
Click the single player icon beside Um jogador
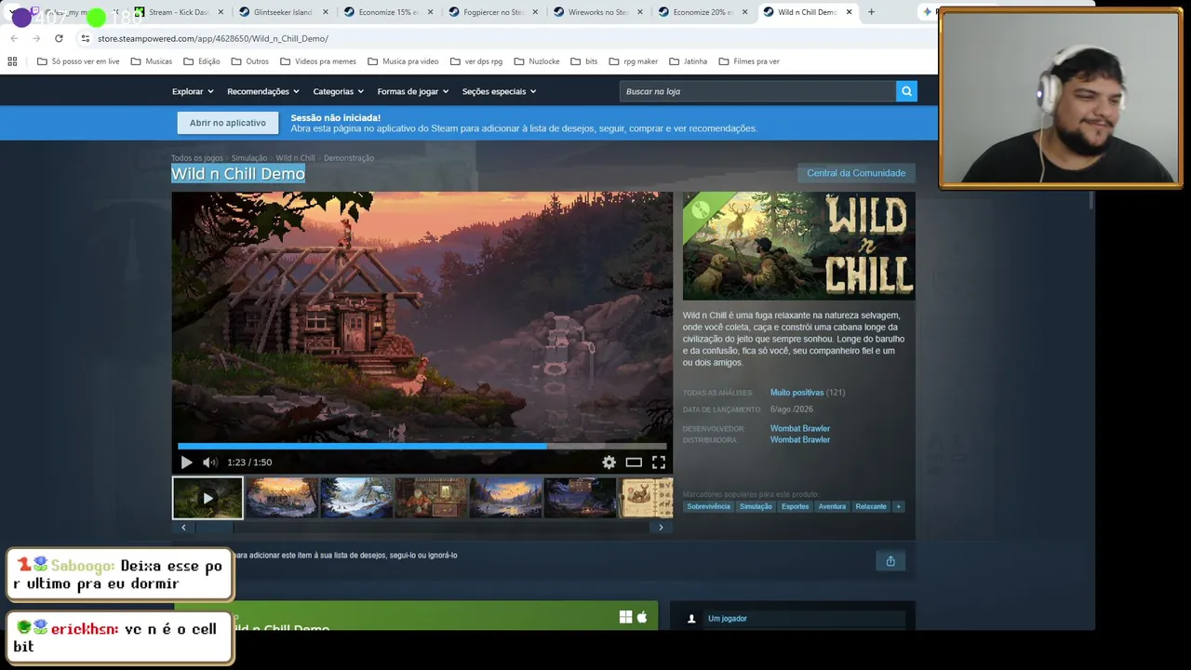(x=691, y=619)
